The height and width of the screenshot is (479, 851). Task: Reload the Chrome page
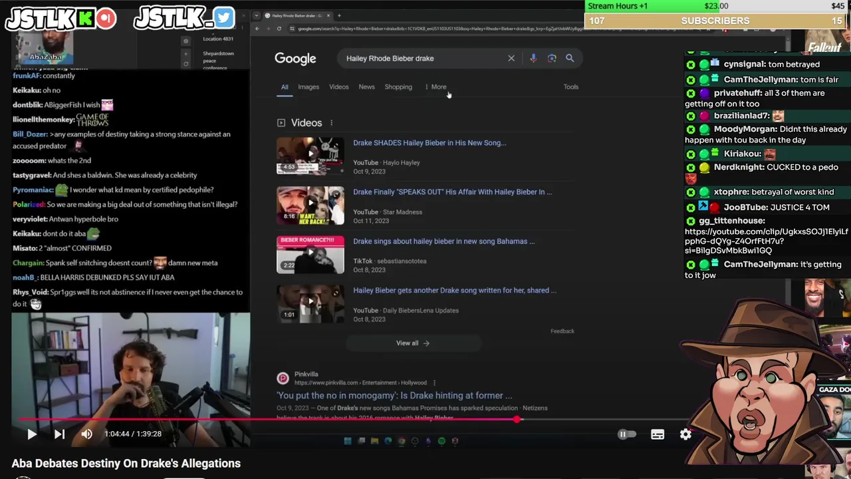coord(279,29)
